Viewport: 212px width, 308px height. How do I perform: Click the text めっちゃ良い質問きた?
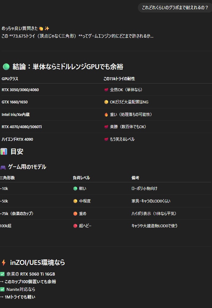tap(20, 28)
